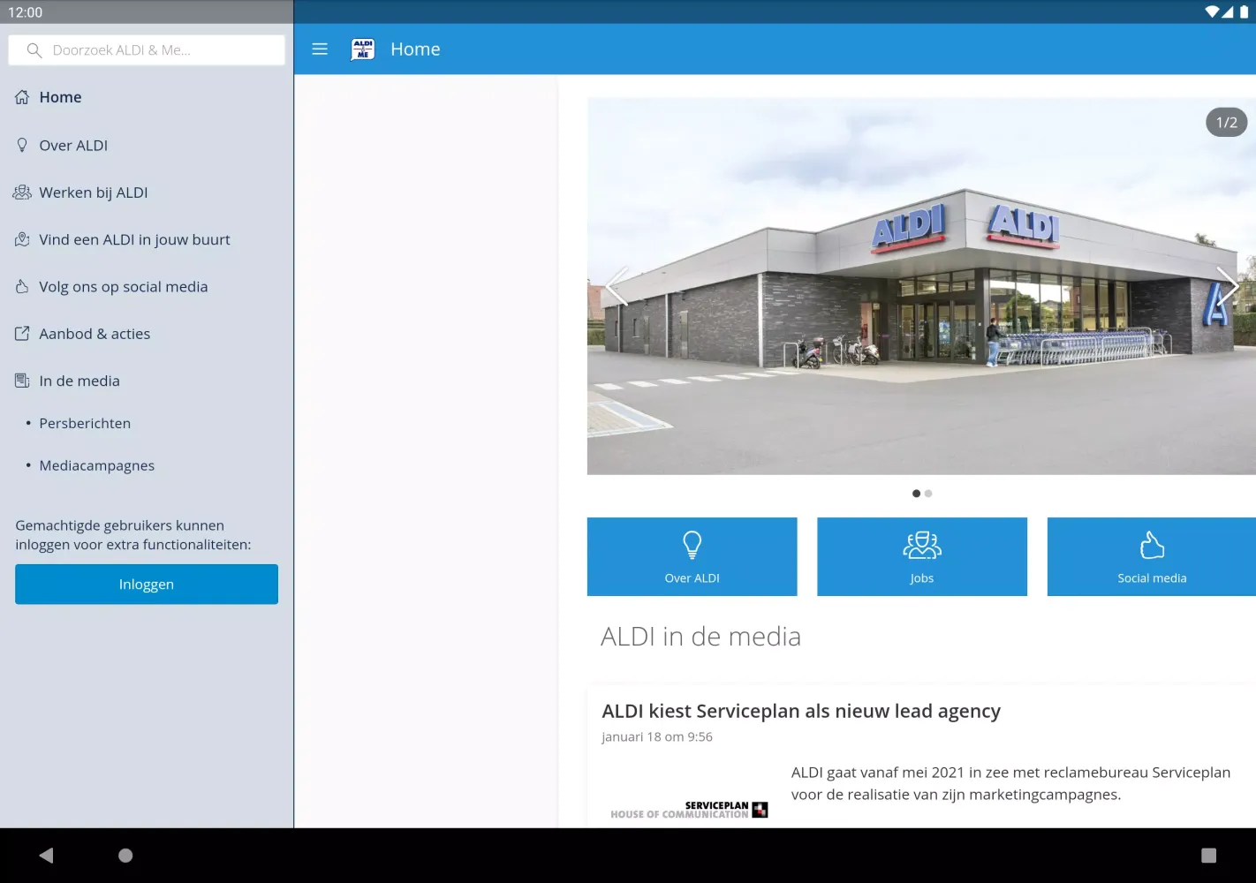Tap the Android recent apps square button

click(x=1209, y=855)
